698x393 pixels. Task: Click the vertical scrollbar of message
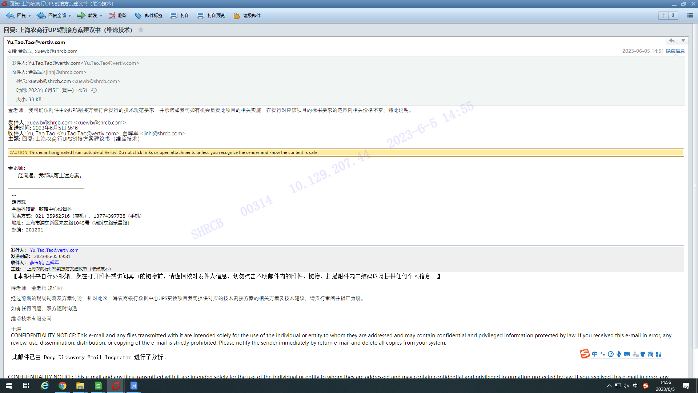tap(695, 186)
